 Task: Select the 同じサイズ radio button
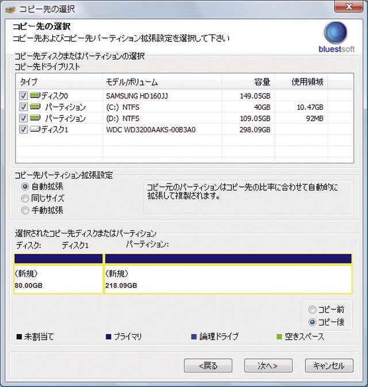[25, 198]
